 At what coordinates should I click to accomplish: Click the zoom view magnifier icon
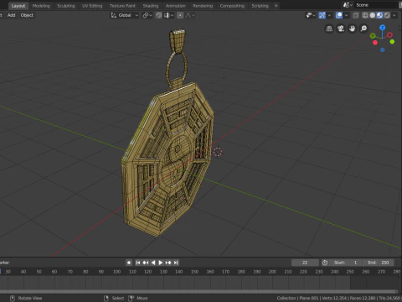click(x=363, y=29)
